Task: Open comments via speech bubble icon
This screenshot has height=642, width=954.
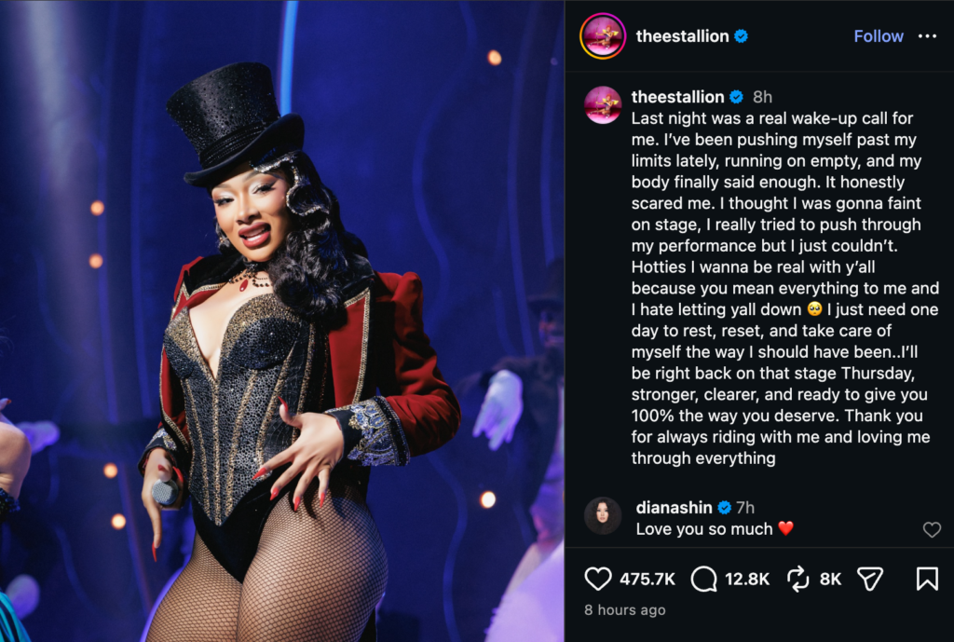Action: coord(704,579)
